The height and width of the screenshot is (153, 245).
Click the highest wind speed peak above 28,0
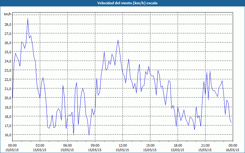tap(28, 18)
